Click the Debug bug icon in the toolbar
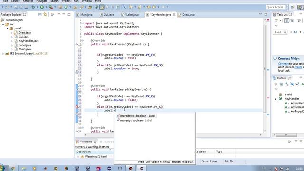Image resolution: width=304 pixels, height=171 pixels. [33, 7]
